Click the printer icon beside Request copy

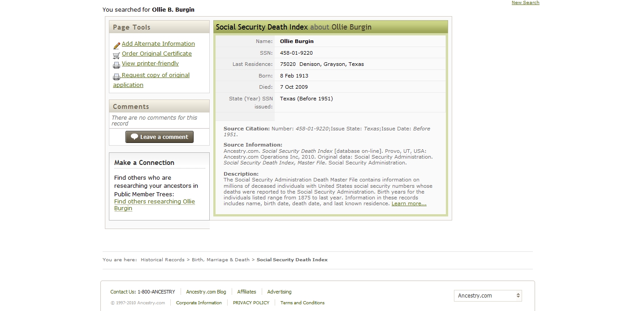pos(117,77)
